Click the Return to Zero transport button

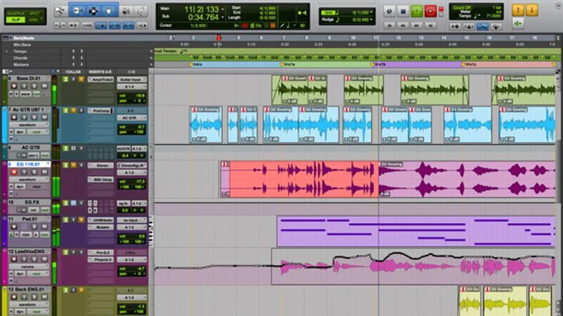click(389, 25)
